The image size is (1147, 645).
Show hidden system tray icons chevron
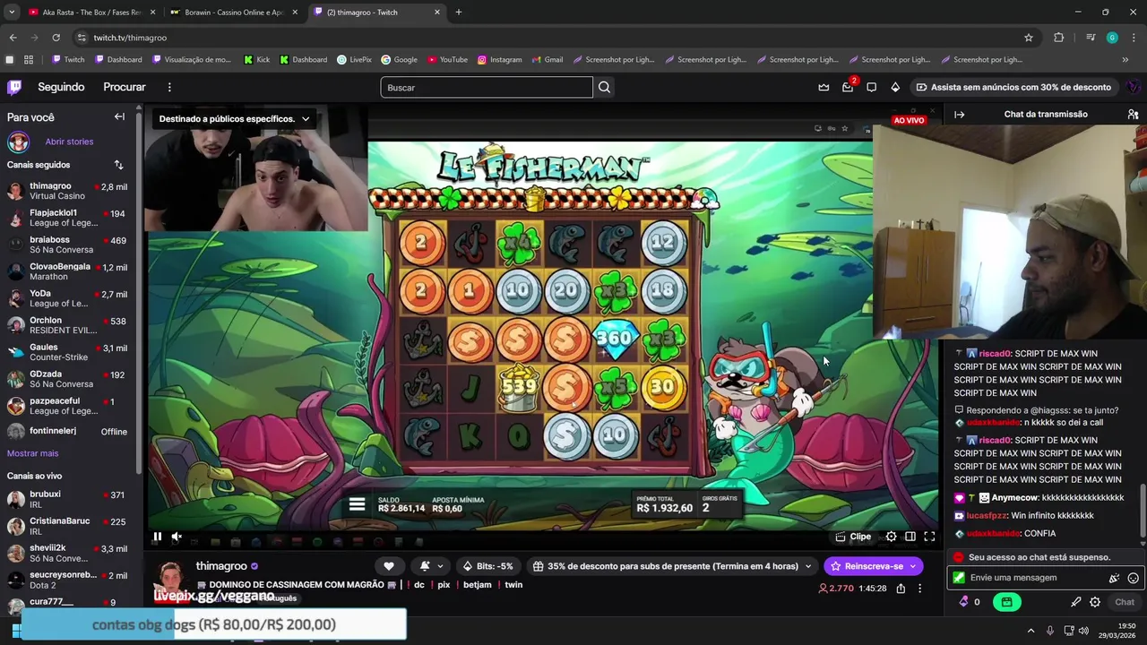(x=1031, y=631)
